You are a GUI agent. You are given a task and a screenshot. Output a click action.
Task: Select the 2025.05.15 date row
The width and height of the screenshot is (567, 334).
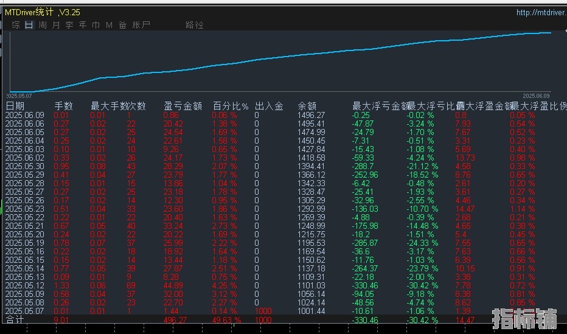coord(24,260)
